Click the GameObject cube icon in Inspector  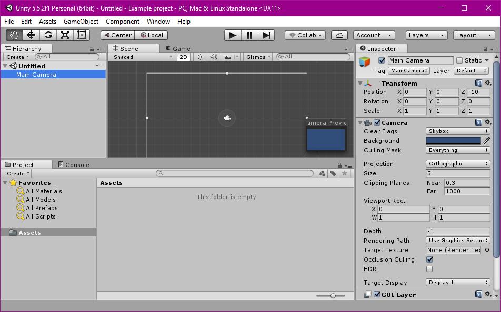click(x=365, y=61)
